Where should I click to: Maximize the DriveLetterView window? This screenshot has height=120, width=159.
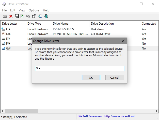[141, 4]
